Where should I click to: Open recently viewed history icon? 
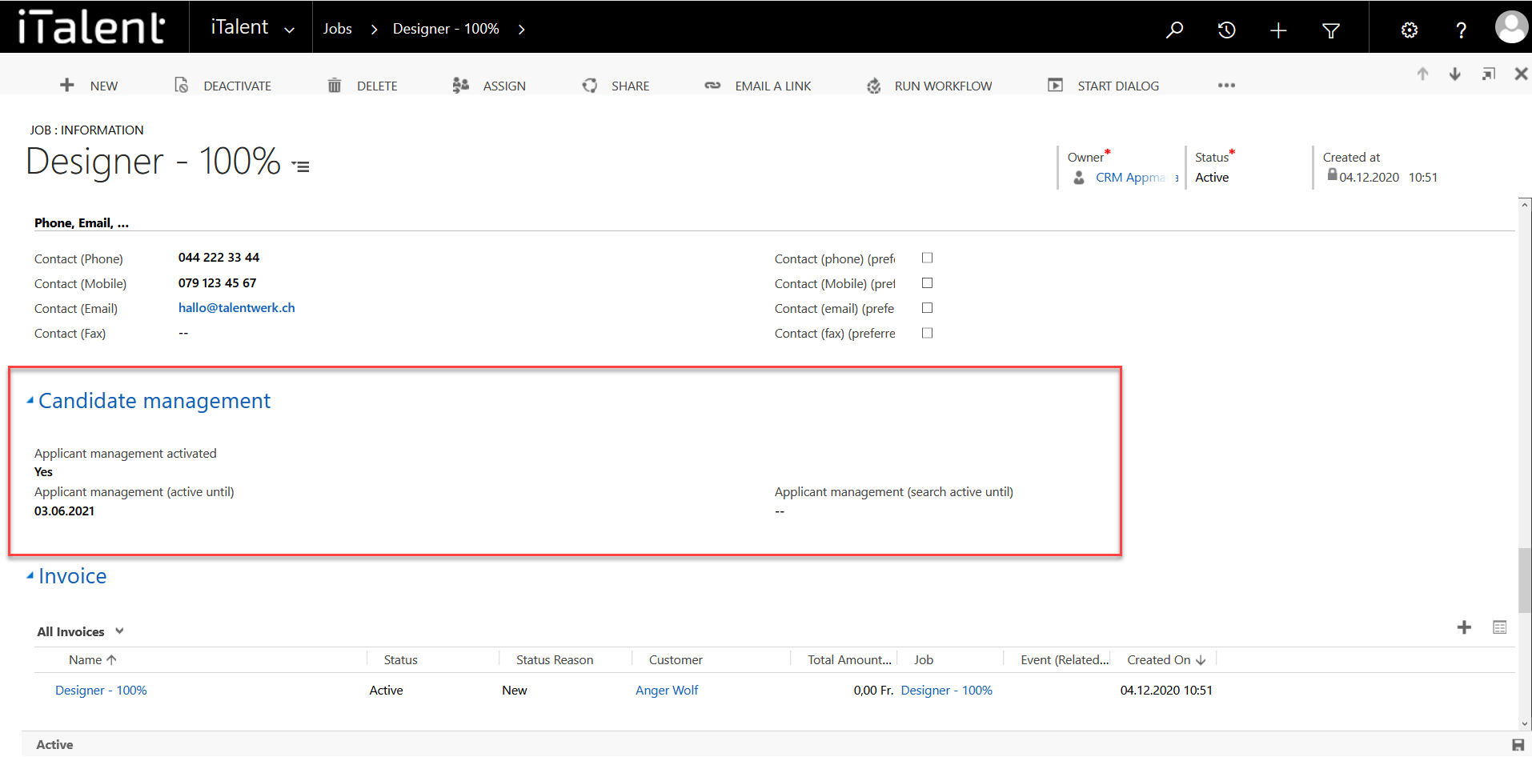click(x=1226, y=30)
